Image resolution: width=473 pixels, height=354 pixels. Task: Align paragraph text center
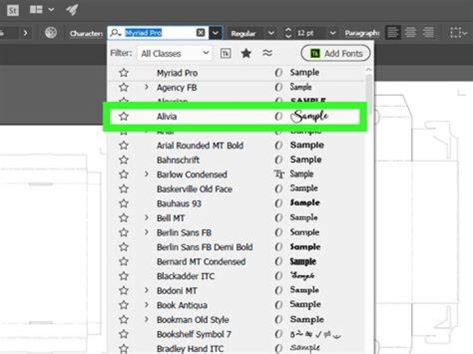pyautogui.click(x=410, y=32)
